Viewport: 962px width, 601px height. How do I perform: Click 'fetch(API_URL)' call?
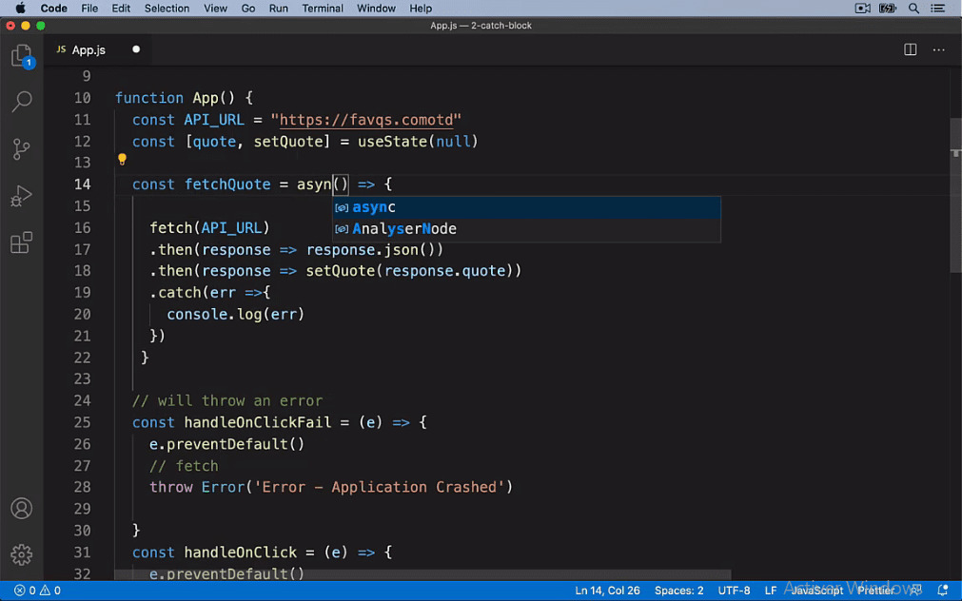point(210,227)
